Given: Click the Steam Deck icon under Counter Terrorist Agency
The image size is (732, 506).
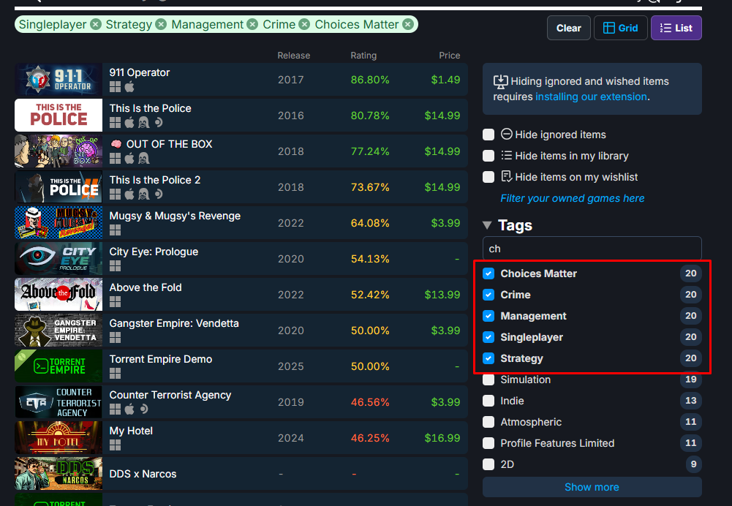Looking at the screenshot, I should (144, 409).
